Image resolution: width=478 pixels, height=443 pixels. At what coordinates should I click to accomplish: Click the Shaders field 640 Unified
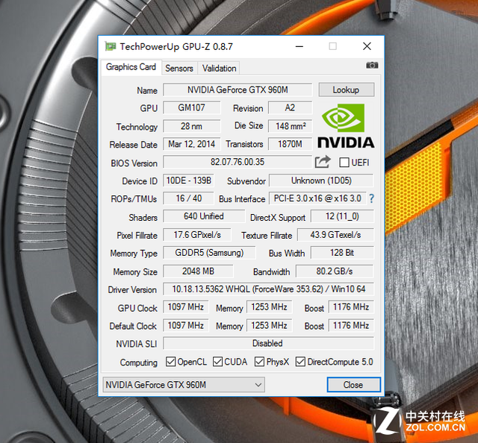tap(204, 216)
